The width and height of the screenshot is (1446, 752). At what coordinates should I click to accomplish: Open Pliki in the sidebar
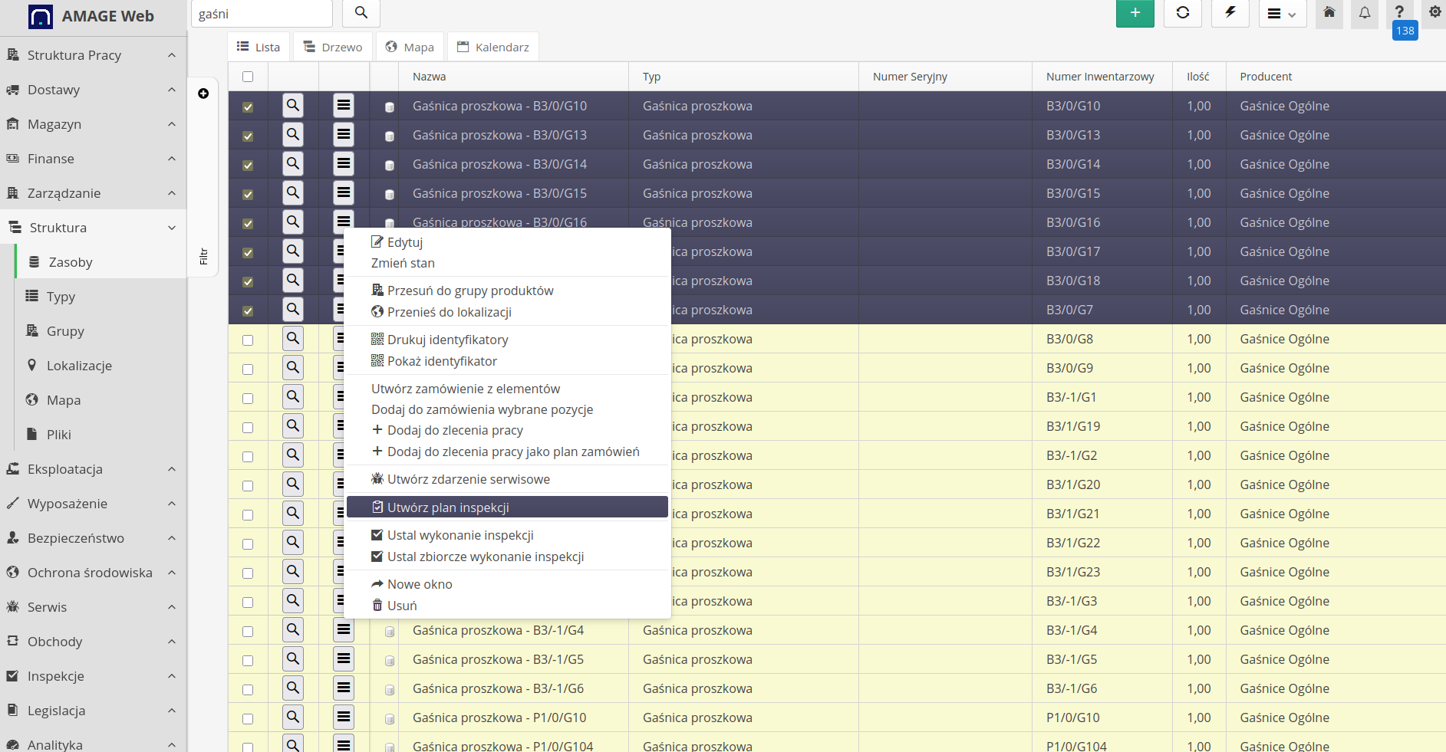100,435
